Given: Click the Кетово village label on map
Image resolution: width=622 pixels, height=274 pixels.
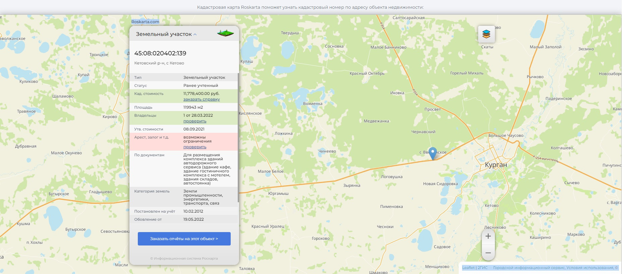Looking at the screenshot, I should point(492,206).
